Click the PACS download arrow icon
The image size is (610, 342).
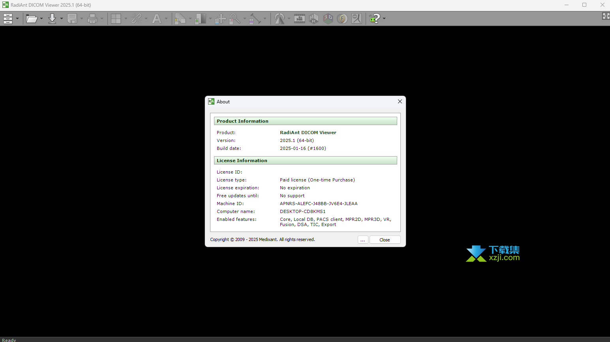tap(52, 19)
